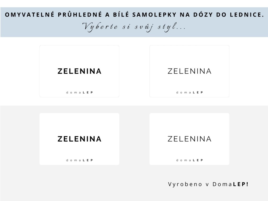268x201 pixels.
Task: Click the word LEDNICE in the heading
Action: click(x=245, y=15)
